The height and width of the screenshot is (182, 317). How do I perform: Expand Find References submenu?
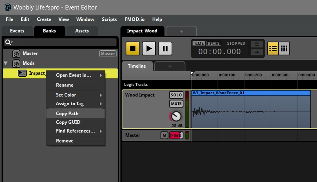(x=75, y=131)
